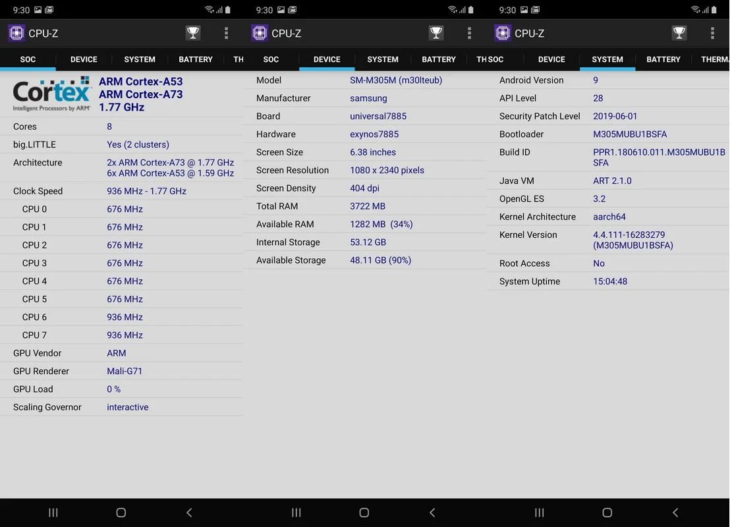This screenshot has width=730, height=527.
Task: Tap recent apps button in middle screen
Action: pos(296,513)
